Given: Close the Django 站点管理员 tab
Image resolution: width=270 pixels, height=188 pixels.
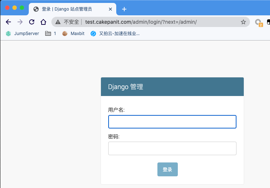Looking at the screenshot, I should 110,9.
